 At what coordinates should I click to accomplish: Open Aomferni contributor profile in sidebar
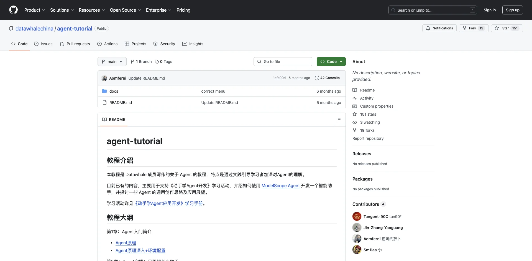point(372,239)
